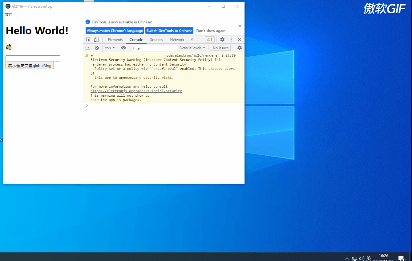Open the notification action center
This screenshot has height=261, width=412.
coord(401,259)
